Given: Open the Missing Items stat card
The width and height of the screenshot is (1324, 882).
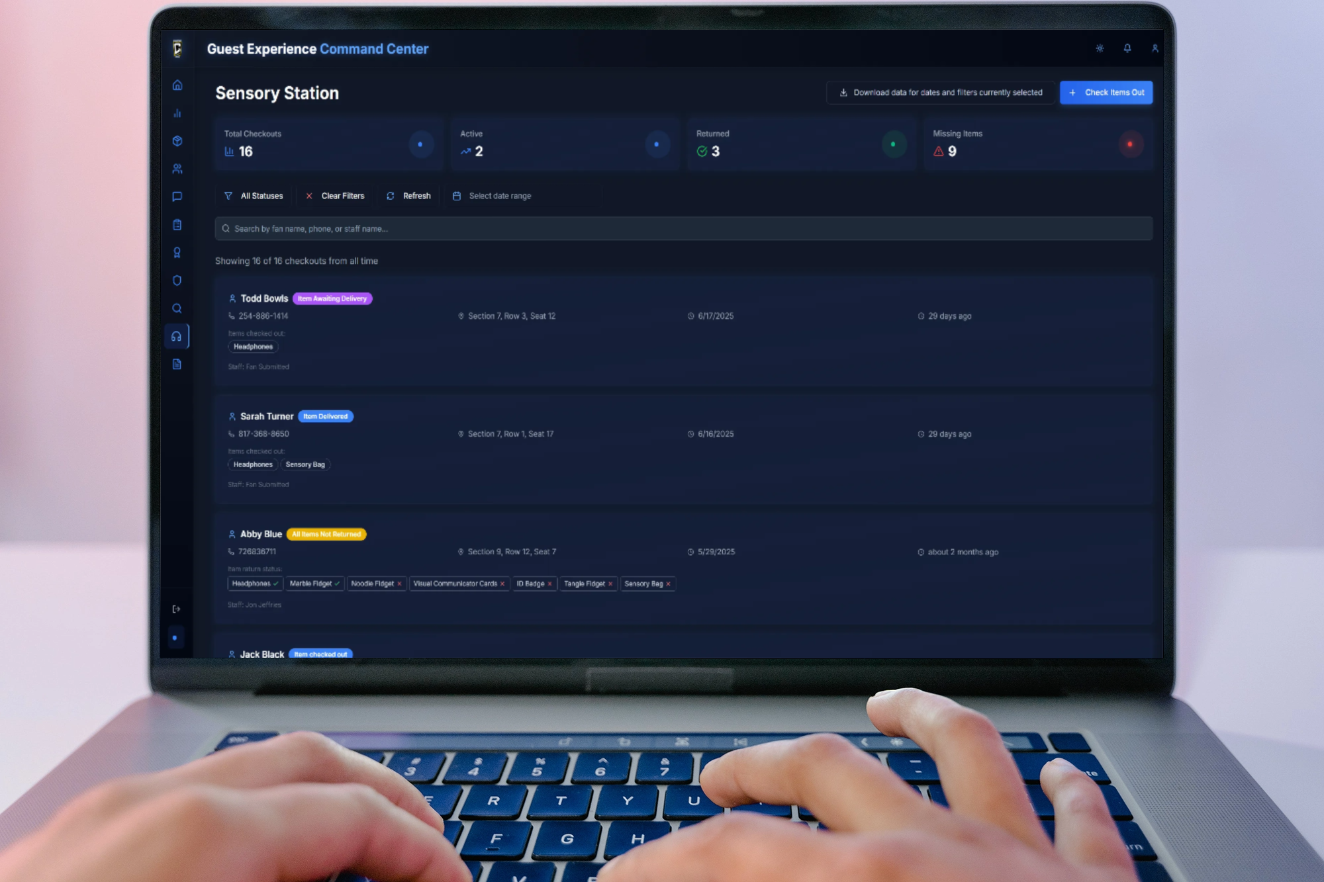Looking at the screenshot, I should [1039, 144].
